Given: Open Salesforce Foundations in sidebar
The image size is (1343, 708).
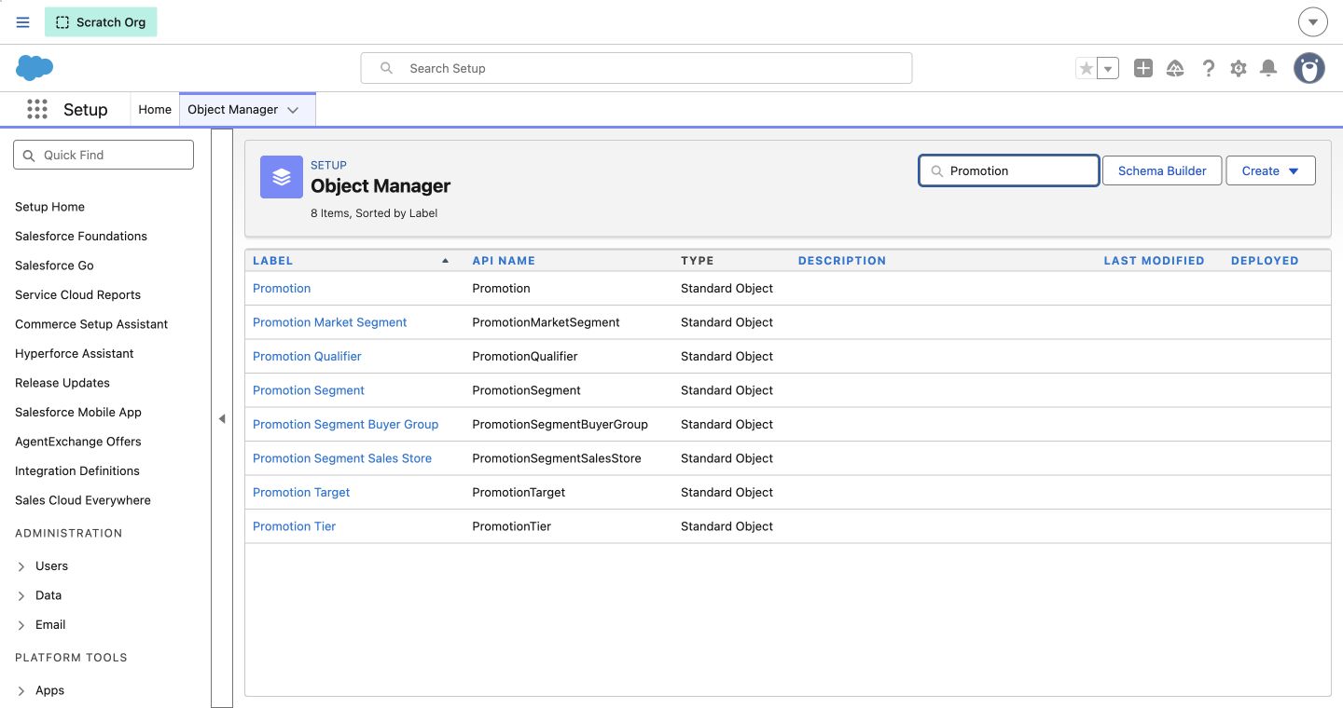Looking at the screenshot, I should pyautogui.click(x=81, y=236).
